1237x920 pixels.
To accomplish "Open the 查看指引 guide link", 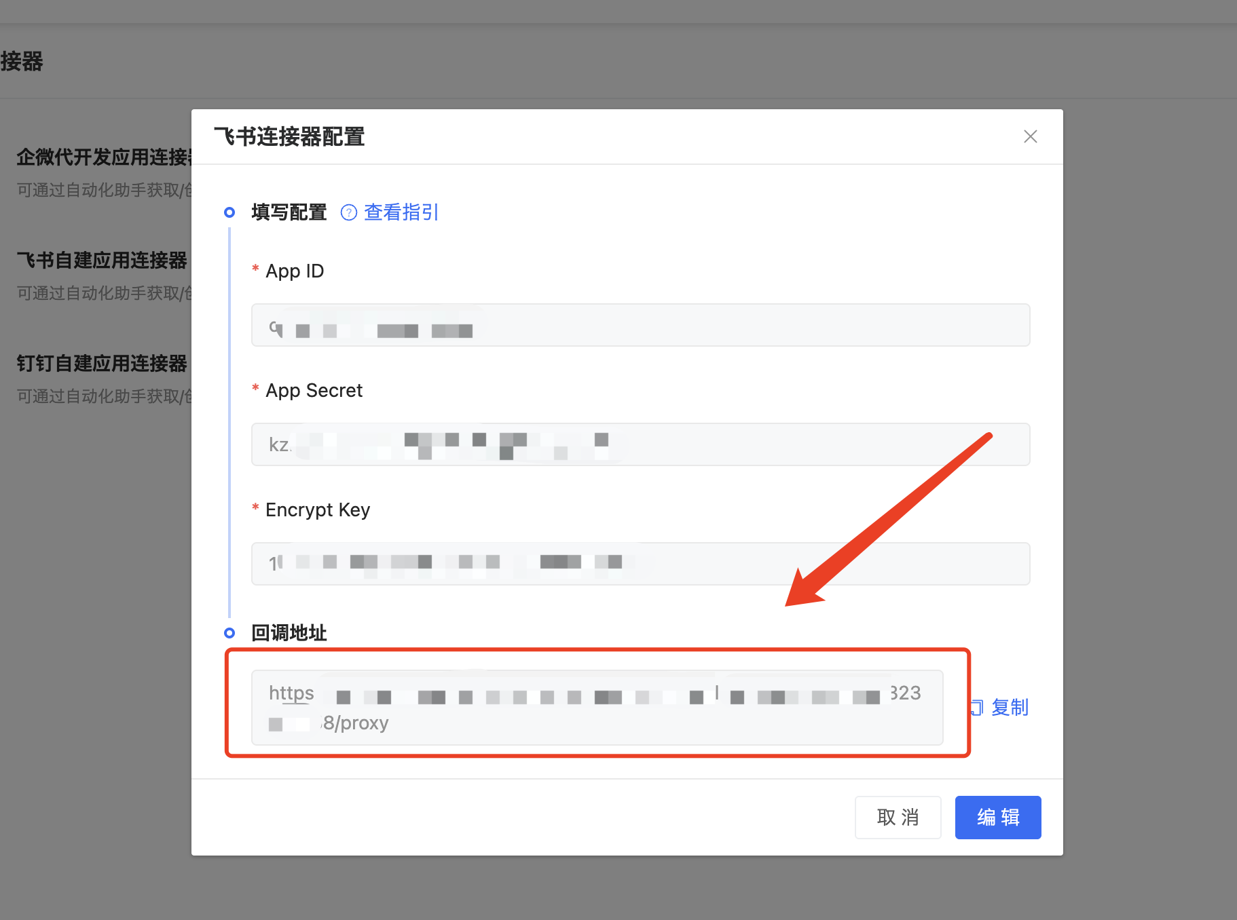I will coord(401,212).
